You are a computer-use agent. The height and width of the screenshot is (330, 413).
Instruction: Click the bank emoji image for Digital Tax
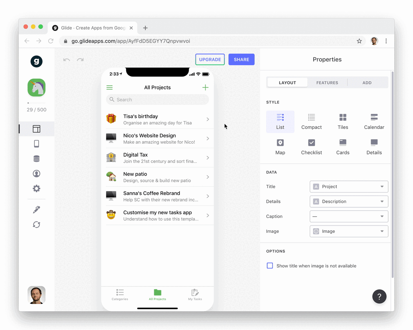tap(111, 157)
